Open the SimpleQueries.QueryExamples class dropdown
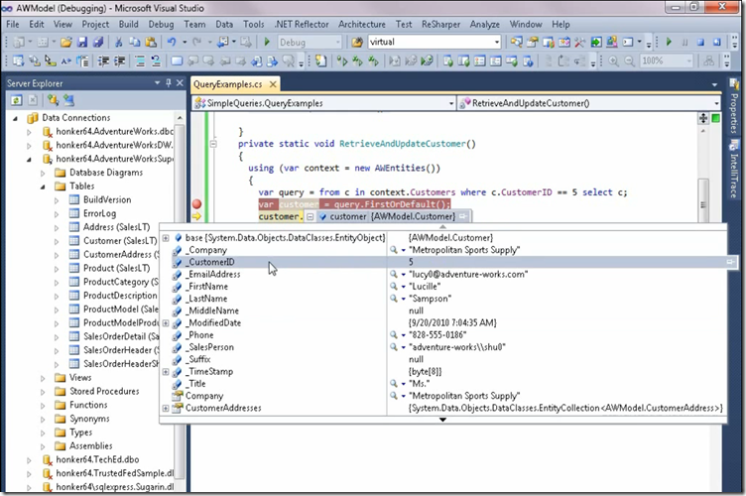The image size is (746, 496). click(x=451, y=103)
